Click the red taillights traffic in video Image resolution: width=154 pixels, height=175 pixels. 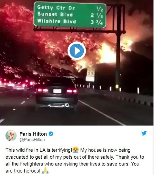pyautogui.click(x=17, y=83)
